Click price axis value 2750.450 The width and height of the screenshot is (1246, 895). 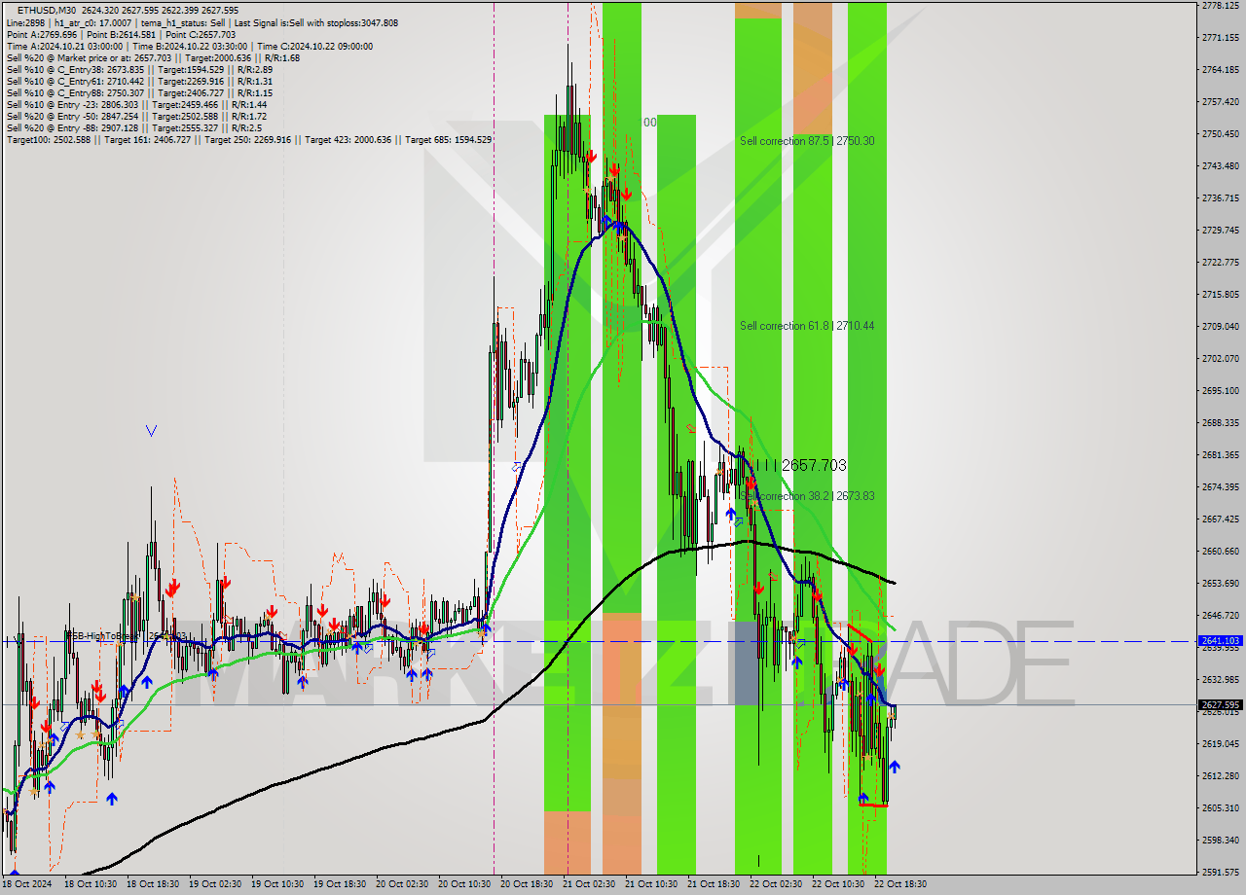click(1220, 133)
